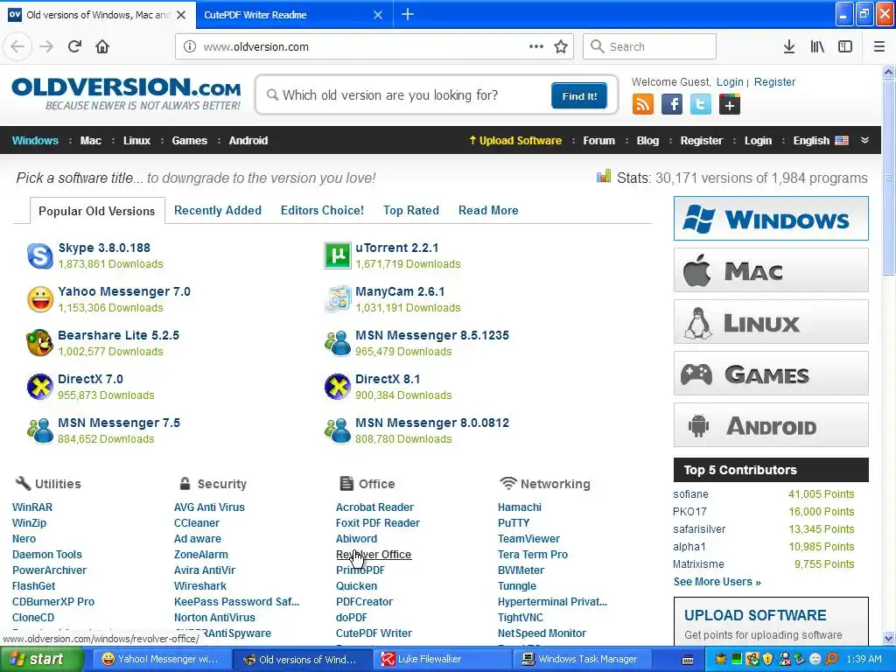The height and width of the screenshot is (672, 896).
Task: Click the black plus share icon
Action: click(729, 105)
